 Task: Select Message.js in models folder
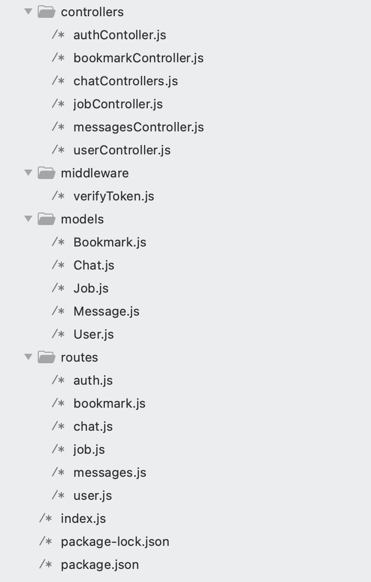[x=106, y=311]
